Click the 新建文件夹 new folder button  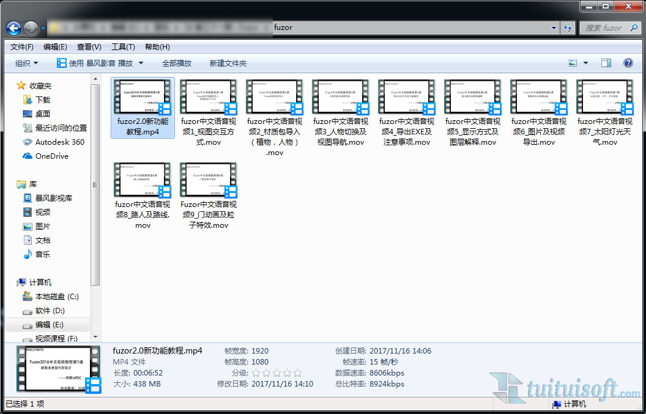pyautogui.click(x=228, y=63)
